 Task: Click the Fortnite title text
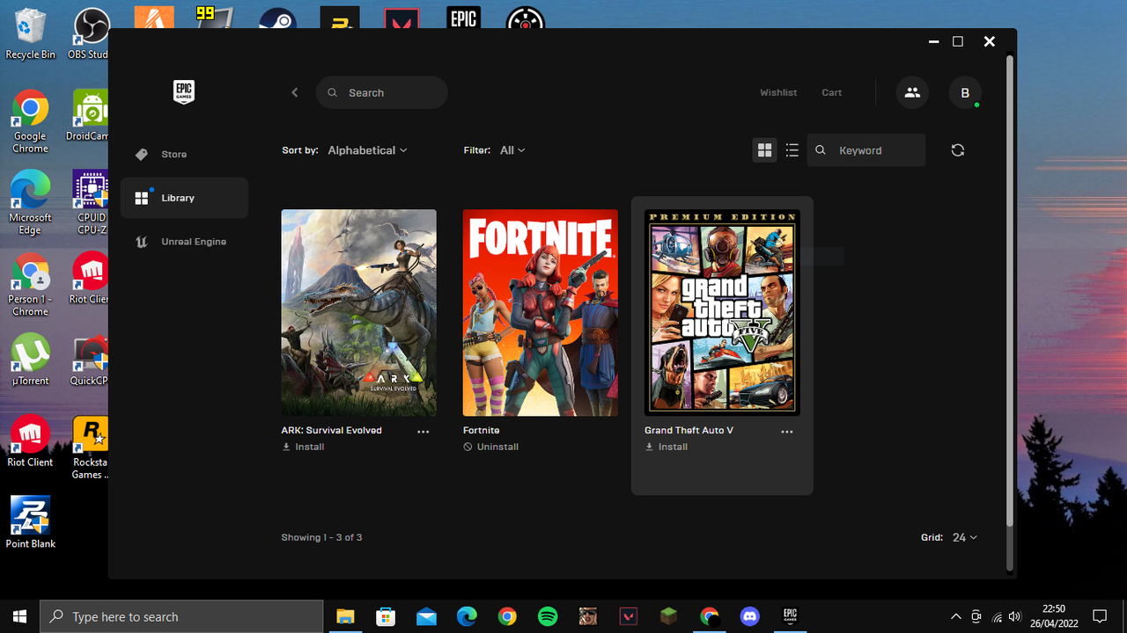click(482, 431)
